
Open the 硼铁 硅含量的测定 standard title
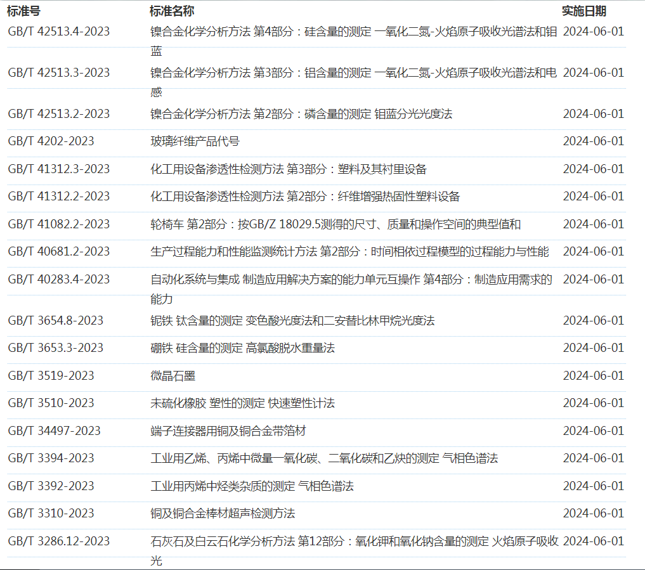click(x=242, y=348)
